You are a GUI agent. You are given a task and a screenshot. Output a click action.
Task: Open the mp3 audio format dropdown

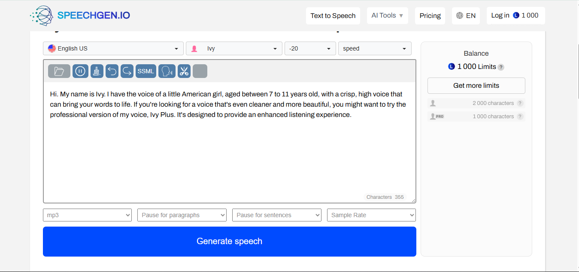click(87, 215)
